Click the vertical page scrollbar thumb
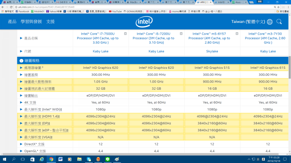The width and height of the screenshot is (291, 163). tap(289, 68)
